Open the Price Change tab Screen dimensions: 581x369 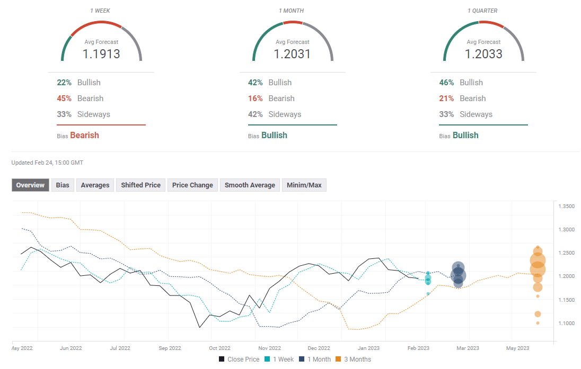pos(192,185)
